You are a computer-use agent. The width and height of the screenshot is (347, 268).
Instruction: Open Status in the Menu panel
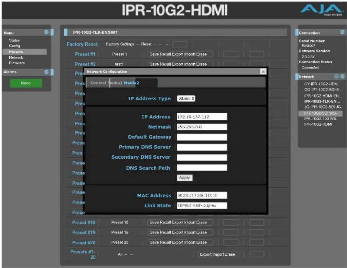tap(14, 40)
